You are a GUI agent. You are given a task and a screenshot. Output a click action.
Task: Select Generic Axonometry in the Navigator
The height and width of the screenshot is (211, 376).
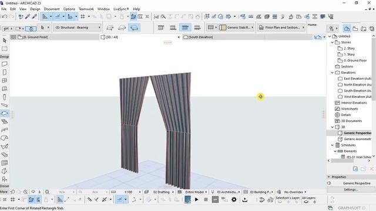(x=354, y=139)
